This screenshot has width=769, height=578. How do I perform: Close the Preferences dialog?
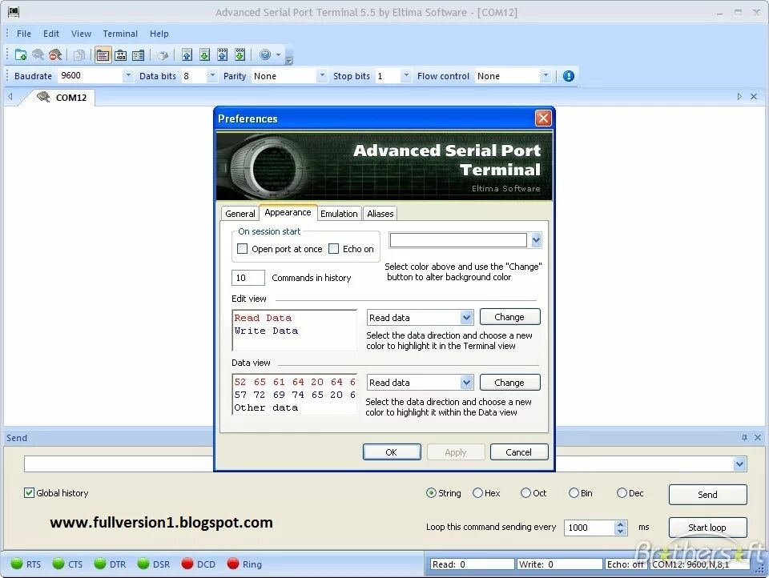[543, 118]
